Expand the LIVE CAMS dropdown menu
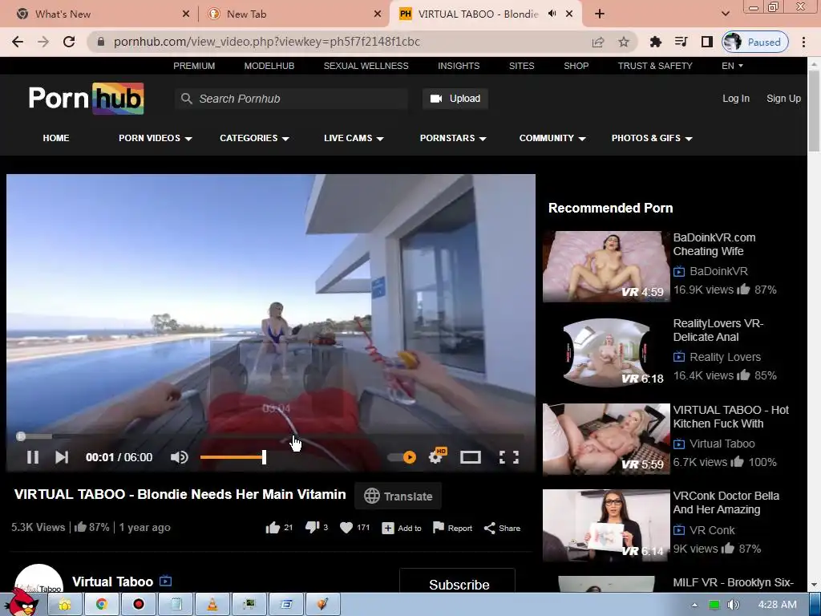Image resolution: width=821 pixels, height=616 pixels. 354,138
